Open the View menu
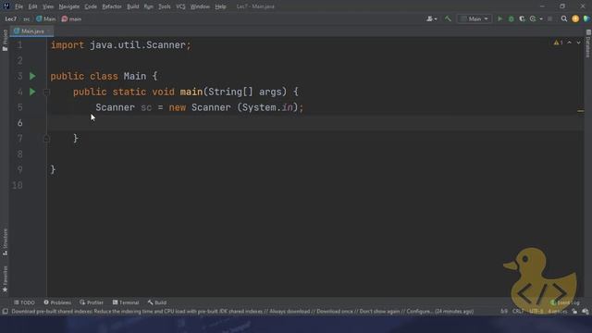Image resolution: width=592 pixels, height=333 pixels. (x=48, y=6)
